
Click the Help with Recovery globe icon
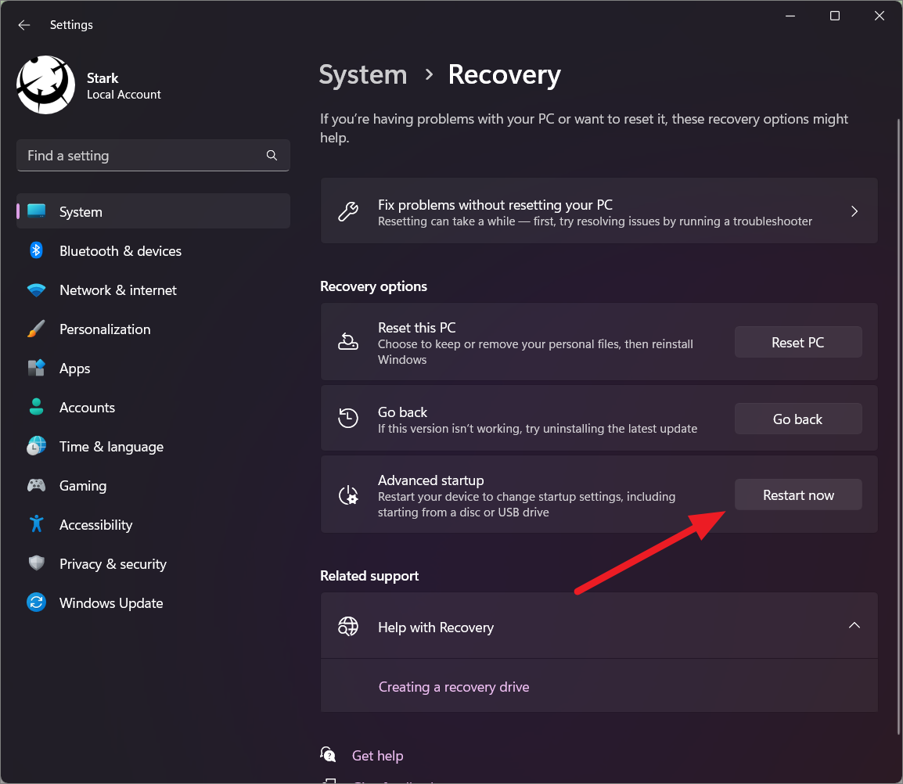click(x=348, y=626)
